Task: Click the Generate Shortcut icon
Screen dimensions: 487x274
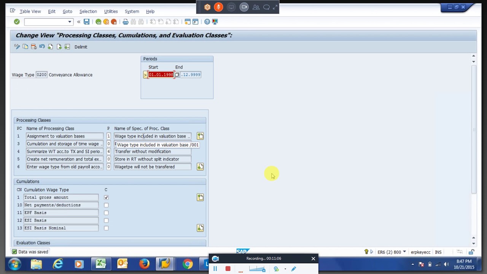Action: [195, 22]
